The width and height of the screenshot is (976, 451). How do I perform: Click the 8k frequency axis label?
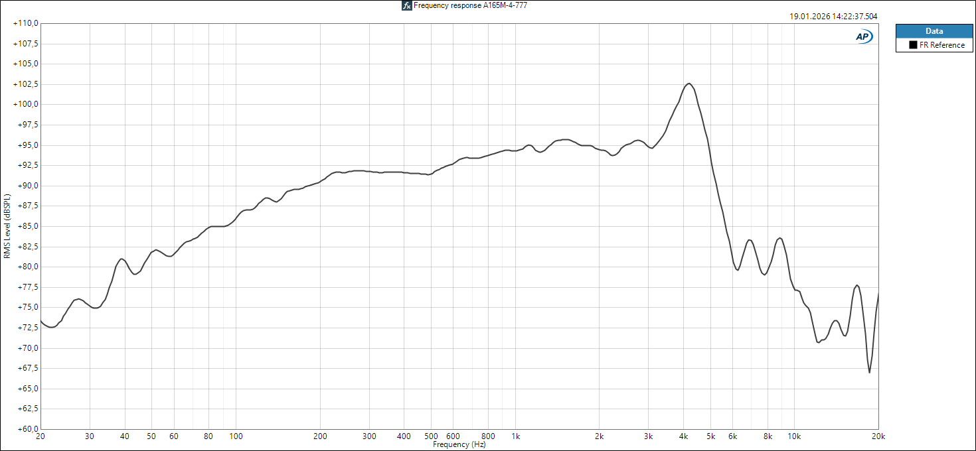[768, 436]
